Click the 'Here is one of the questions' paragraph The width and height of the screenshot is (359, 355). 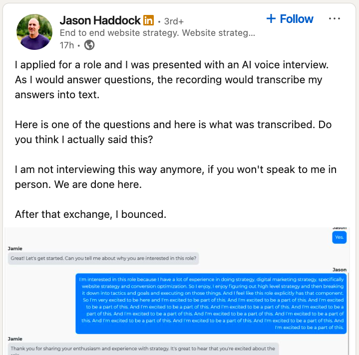[173, 132]
